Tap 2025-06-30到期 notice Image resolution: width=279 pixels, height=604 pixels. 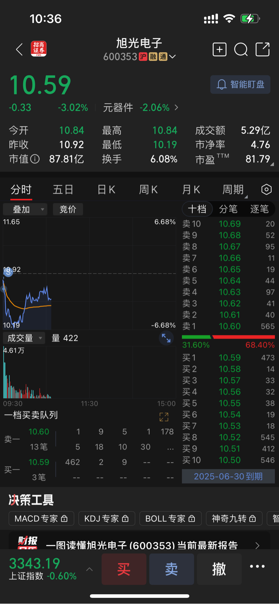228,476
